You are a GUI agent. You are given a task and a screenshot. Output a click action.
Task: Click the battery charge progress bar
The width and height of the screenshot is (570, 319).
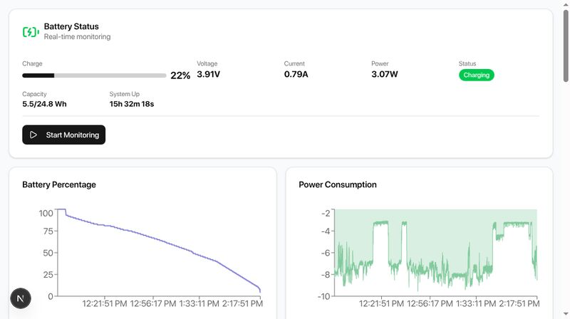94,75
